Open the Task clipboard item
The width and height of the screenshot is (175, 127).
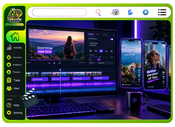click(x=13, y=80)
